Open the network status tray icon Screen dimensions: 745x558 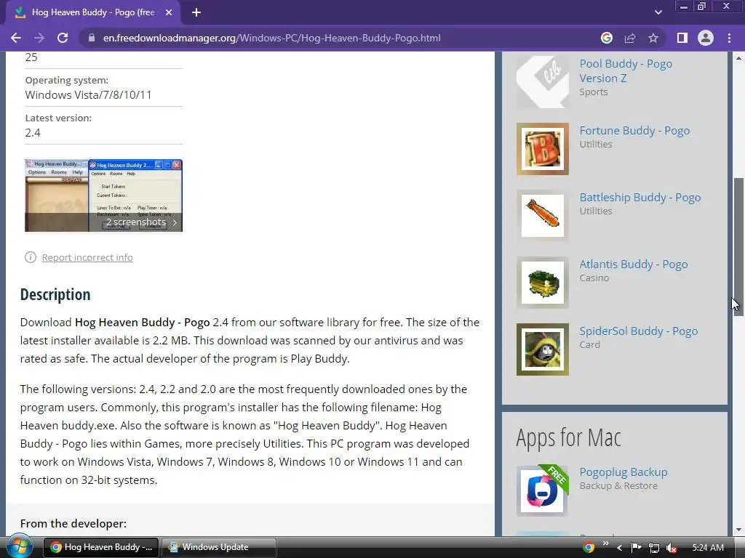[654, 548]
